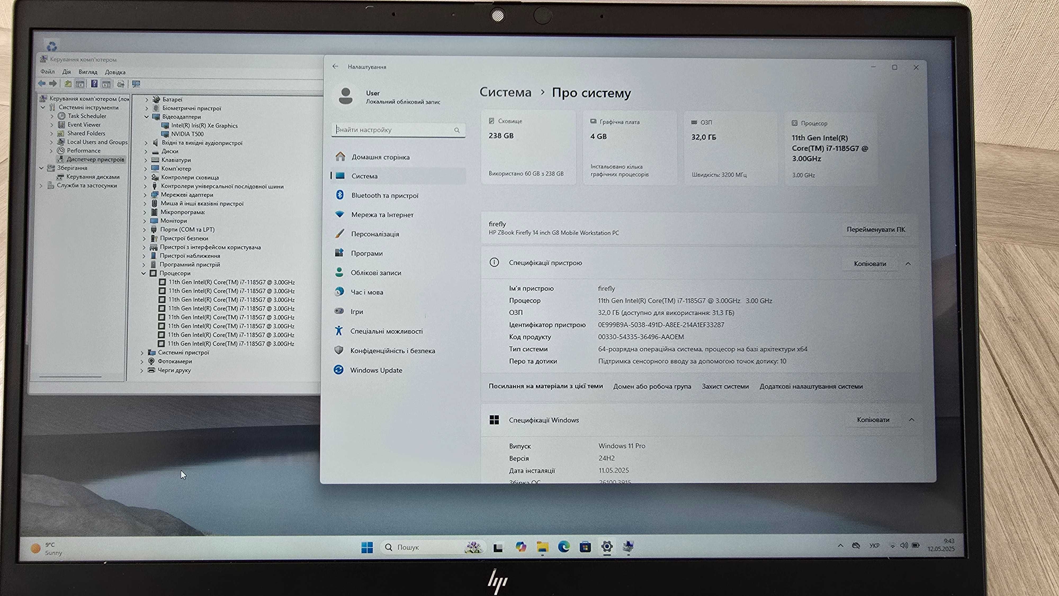Click the Сховище 238 GB card
The width and height of the screenshot is (1059, 596).
[528, 148]
